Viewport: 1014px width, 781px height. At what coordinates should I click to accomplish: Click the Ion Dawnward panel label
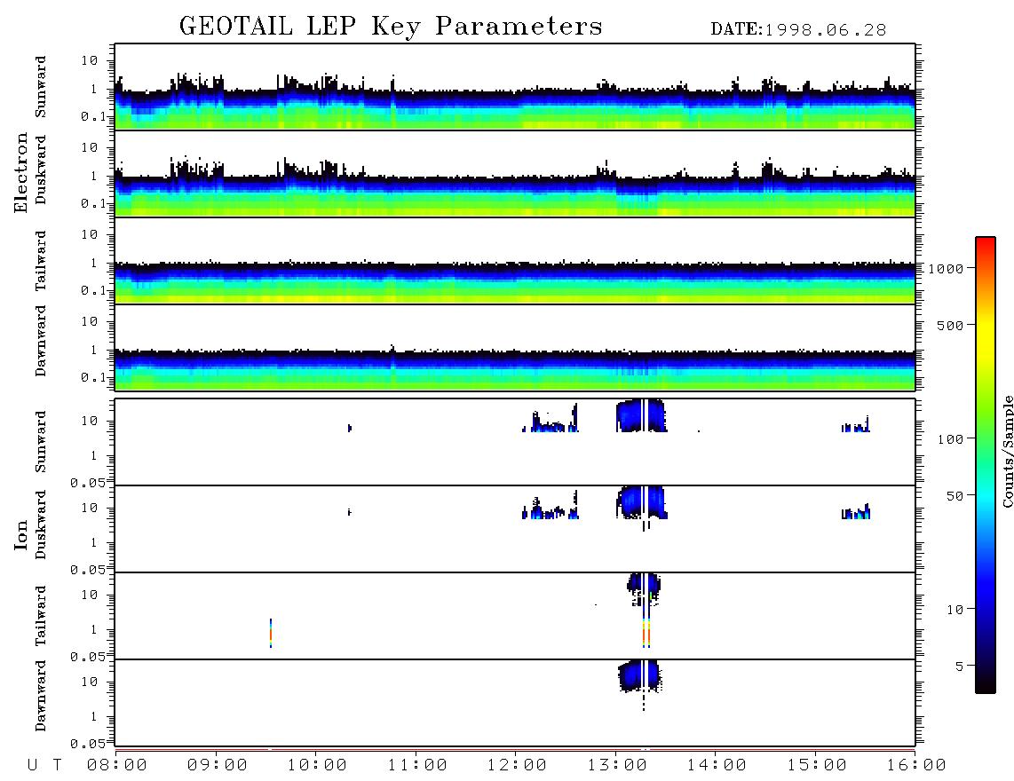coord(41,696)
